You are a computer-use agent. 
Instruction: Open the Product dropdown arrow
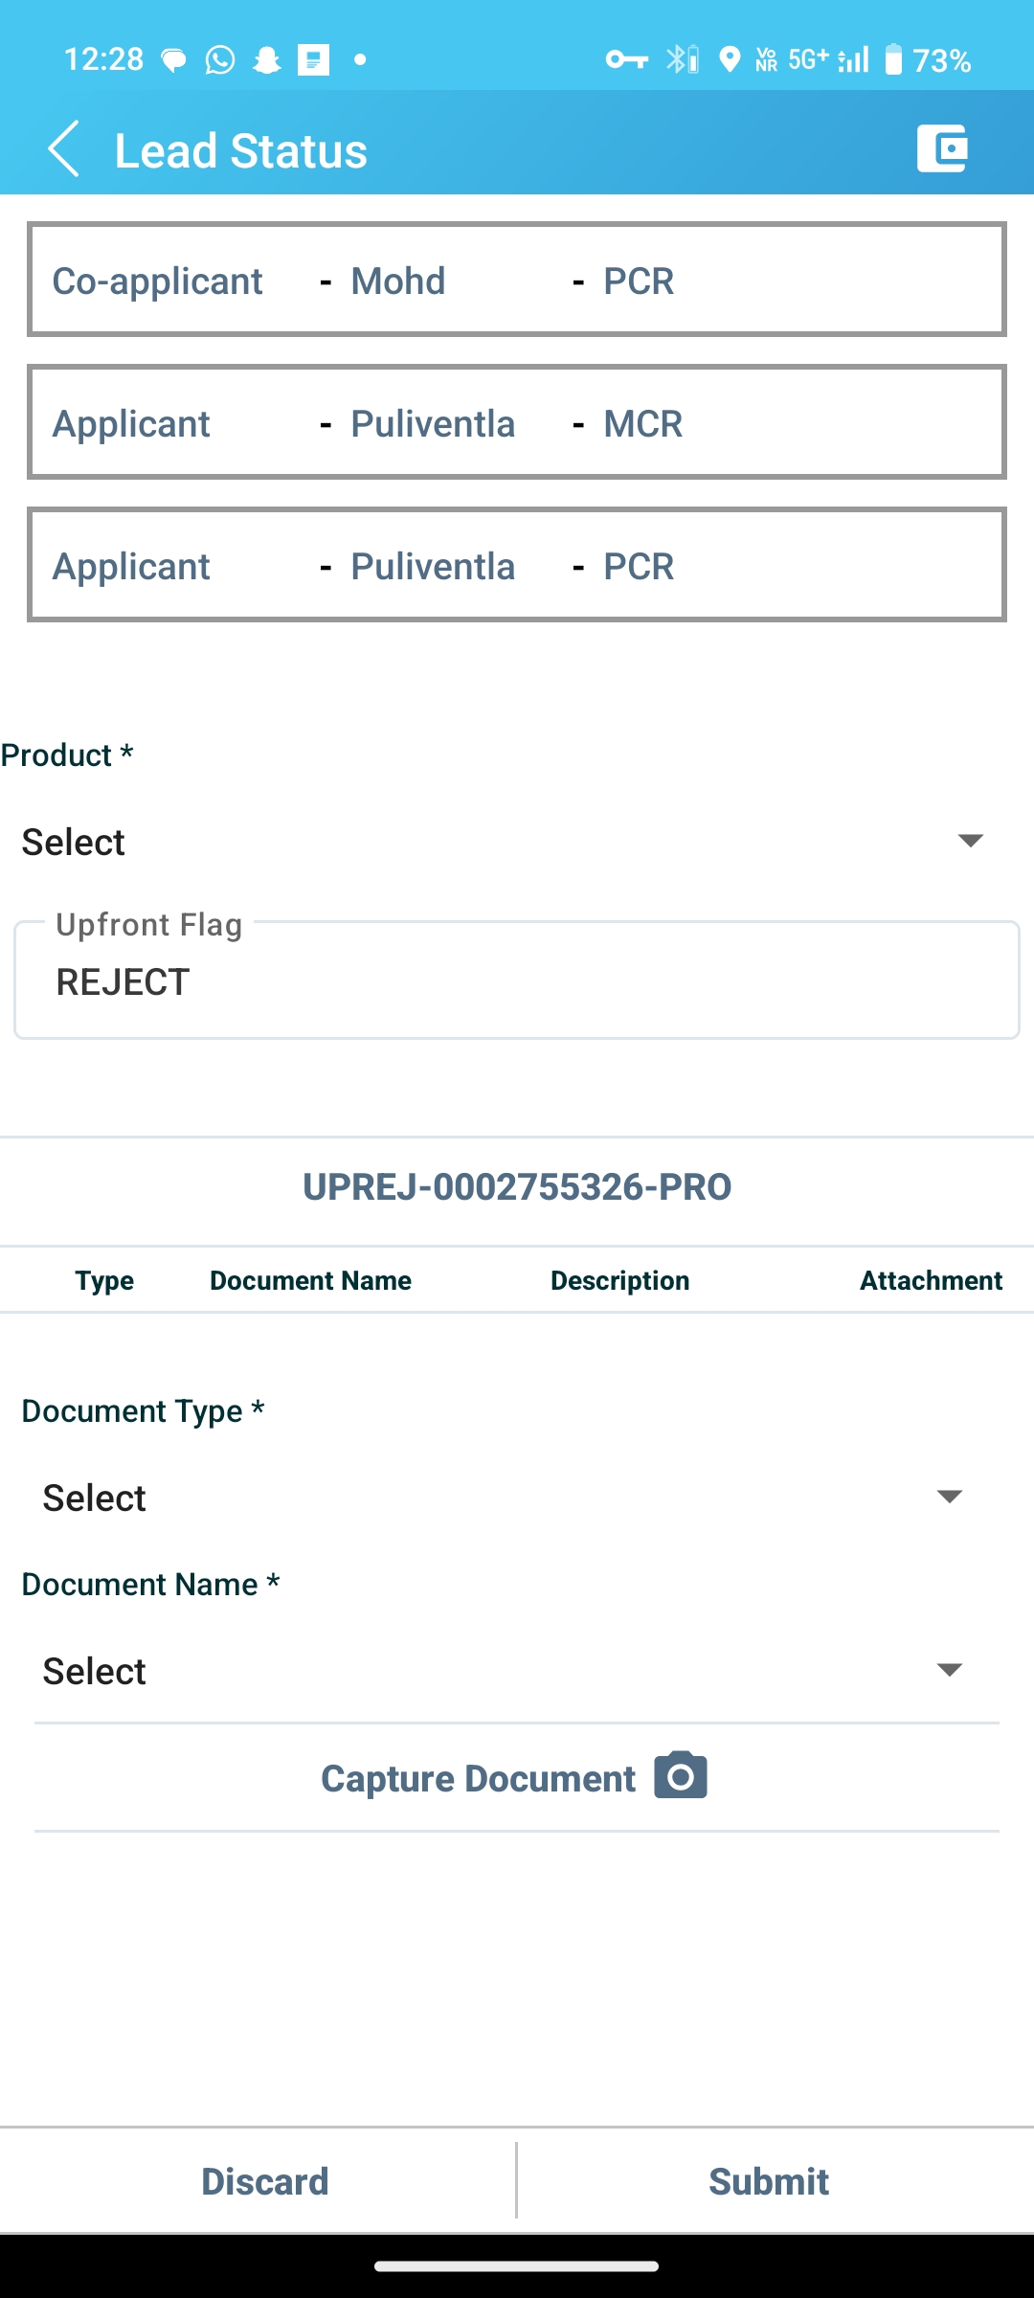970,841
